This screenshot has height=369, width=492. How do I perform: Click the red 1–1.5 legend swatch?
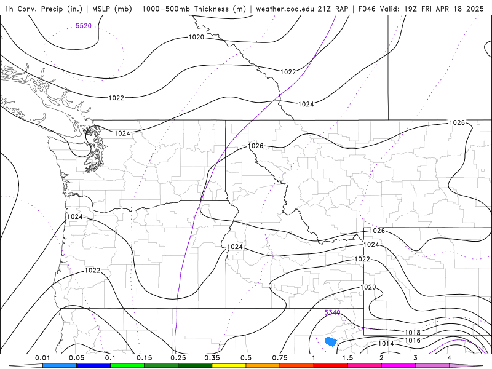pyautogui.click(x=331, y=366)
